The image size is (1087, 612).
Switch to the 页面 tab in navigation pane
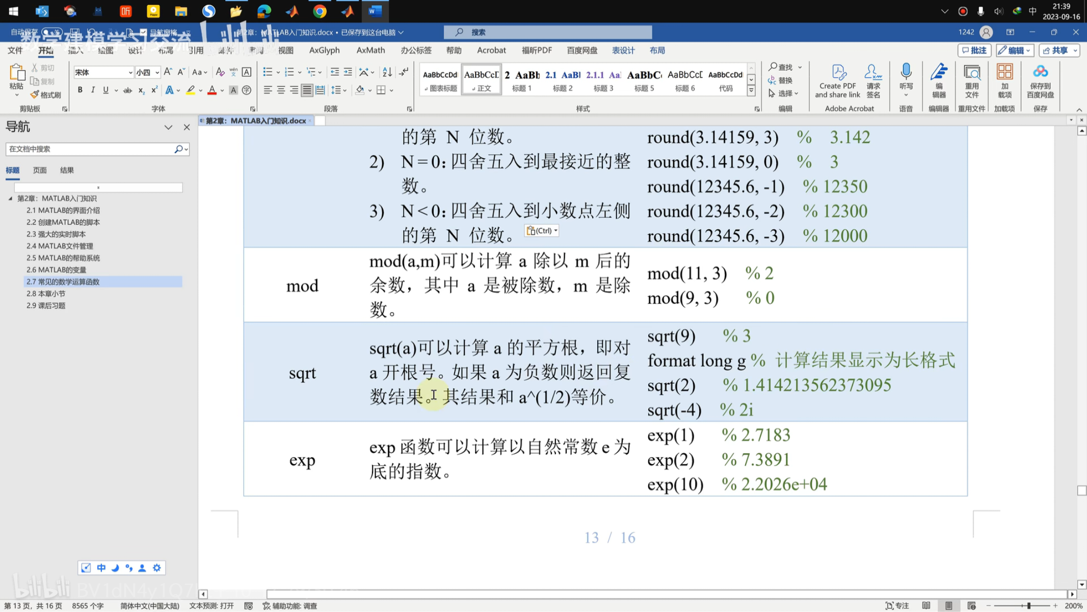(40, 170)
